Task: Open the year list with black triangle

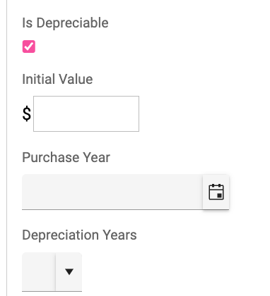Action: (x=69, y=272)
